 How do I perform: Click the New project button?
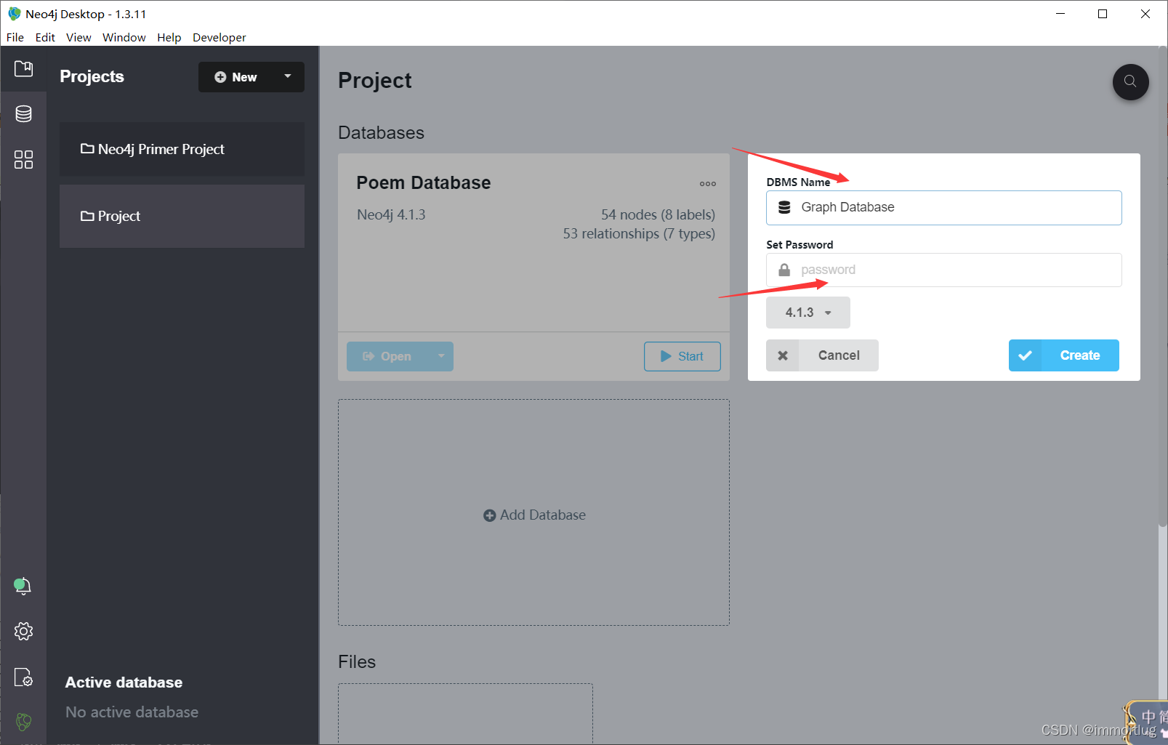[235, 77]
